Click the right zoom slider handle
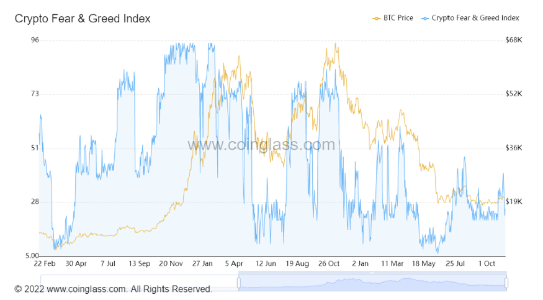The height and width of the screenshot is (300, 543). pyautogui.click(x=506, y=283)
